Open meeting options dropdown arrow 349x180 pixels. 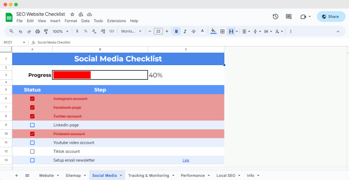[310, 17]
